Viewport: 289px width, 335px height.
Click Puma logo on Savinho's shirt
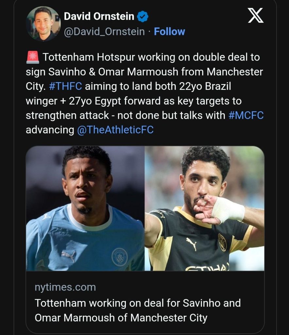(x=69, y=256)
